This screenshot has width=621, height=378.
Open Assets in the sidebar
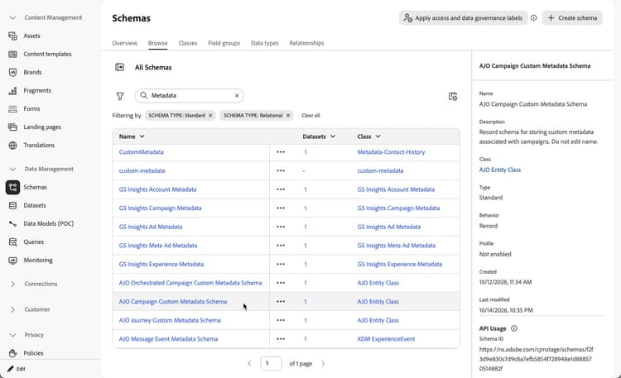(x=31, y=36)
